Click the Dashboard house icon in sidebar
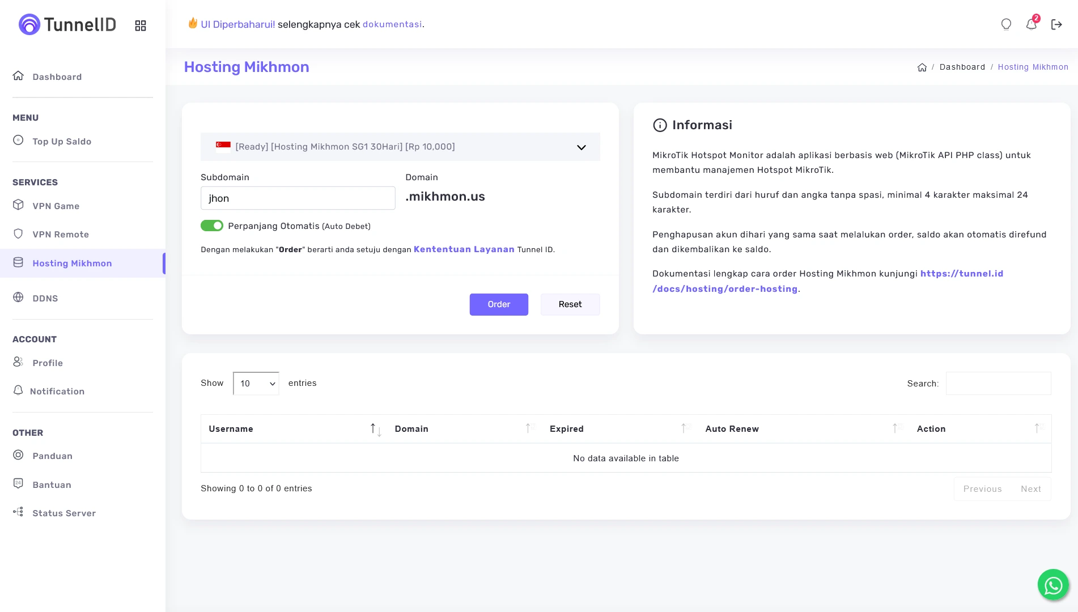 18,76
